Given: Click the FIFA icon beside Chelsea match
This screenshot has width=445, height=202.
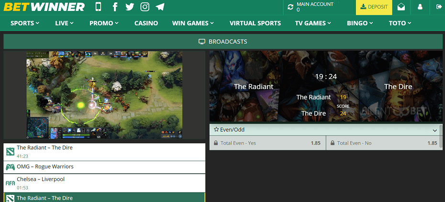Looking at the screenshot, I should (10, 183).
